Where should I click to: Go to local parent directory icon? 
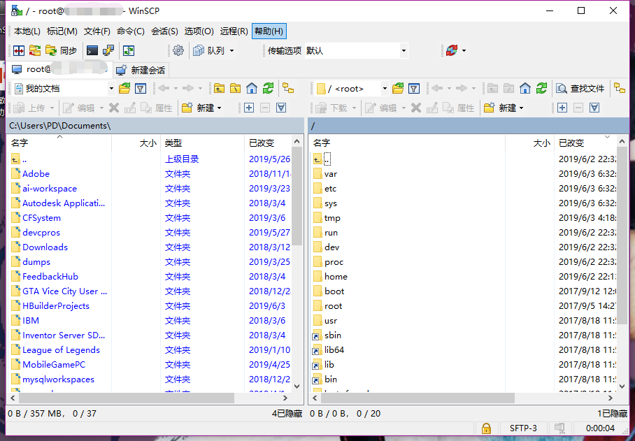point(219,88)
